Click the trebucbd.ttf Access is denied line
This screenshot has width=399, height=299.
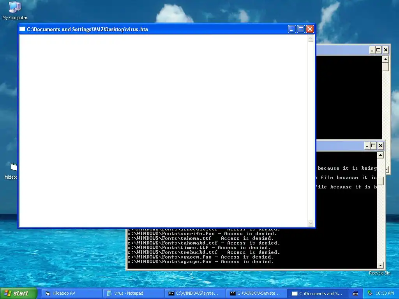point(203,252)
